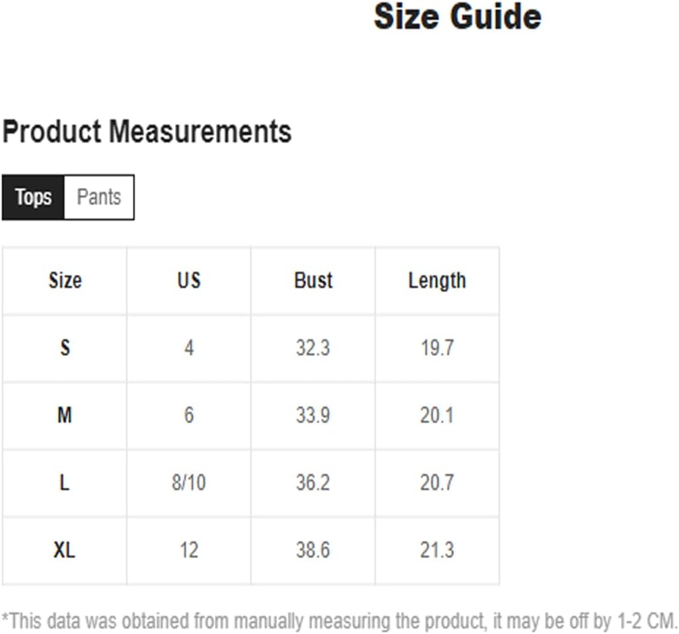Click the bust value 36.2
The width and height of the screenshot is (679, 634).
pyautogui.click(x=313, y=483)
